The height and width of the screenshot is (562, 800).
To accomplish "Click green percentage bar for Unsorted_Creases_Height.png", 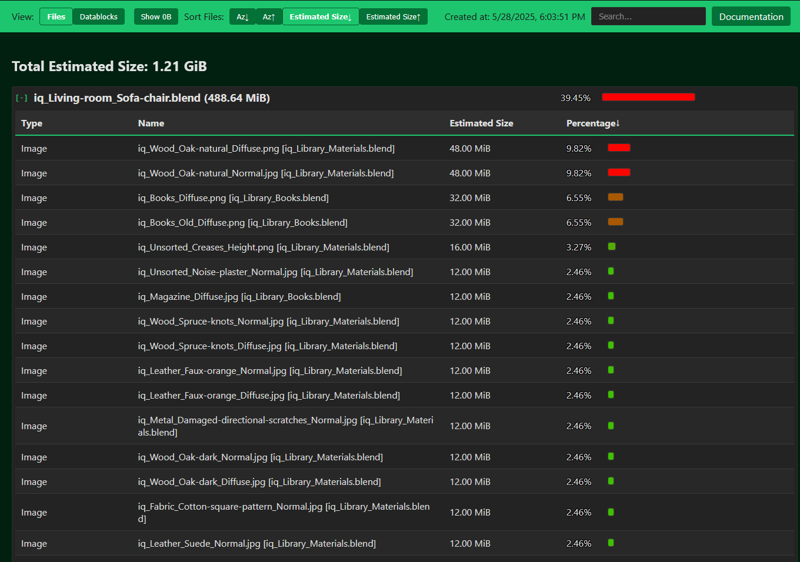I will (x=612, y=246).
